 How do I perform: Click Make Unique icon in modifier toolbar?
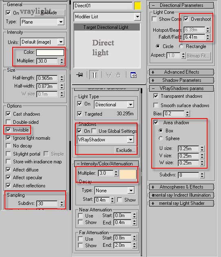108,75
